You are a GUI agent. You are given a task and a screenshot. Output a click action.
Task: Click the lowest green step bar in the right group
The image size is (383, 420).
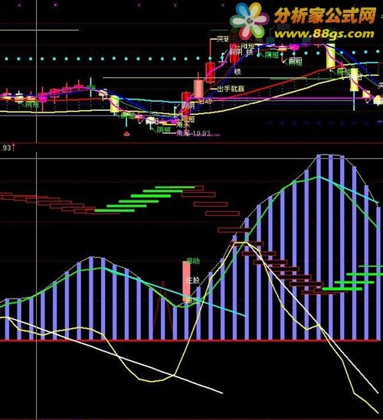tap(342, 288)
